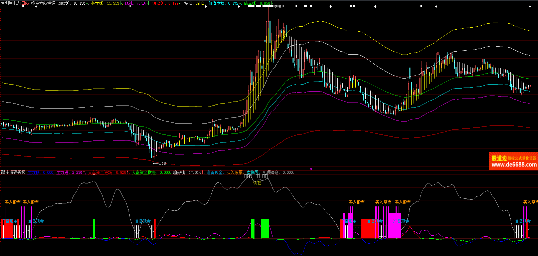
Task: Click the magenta 底线 legend label
Action: [129, 3]
